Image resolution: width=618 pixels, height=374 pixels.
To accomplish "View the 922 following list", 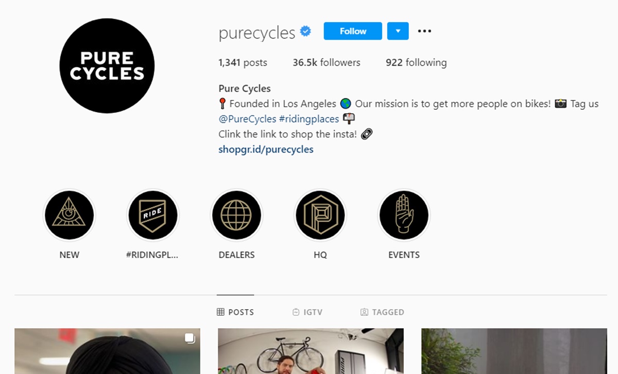I will tap(416, 63).
